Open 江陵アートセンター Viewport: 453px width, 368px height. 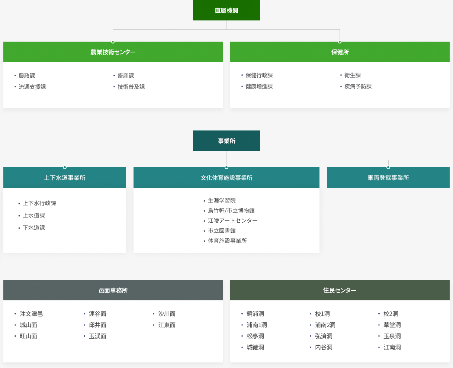point(233,220)
